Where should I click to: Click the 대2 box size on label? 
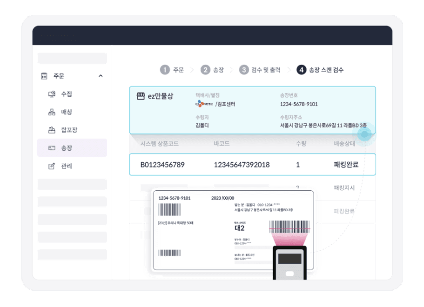(239, 228)
